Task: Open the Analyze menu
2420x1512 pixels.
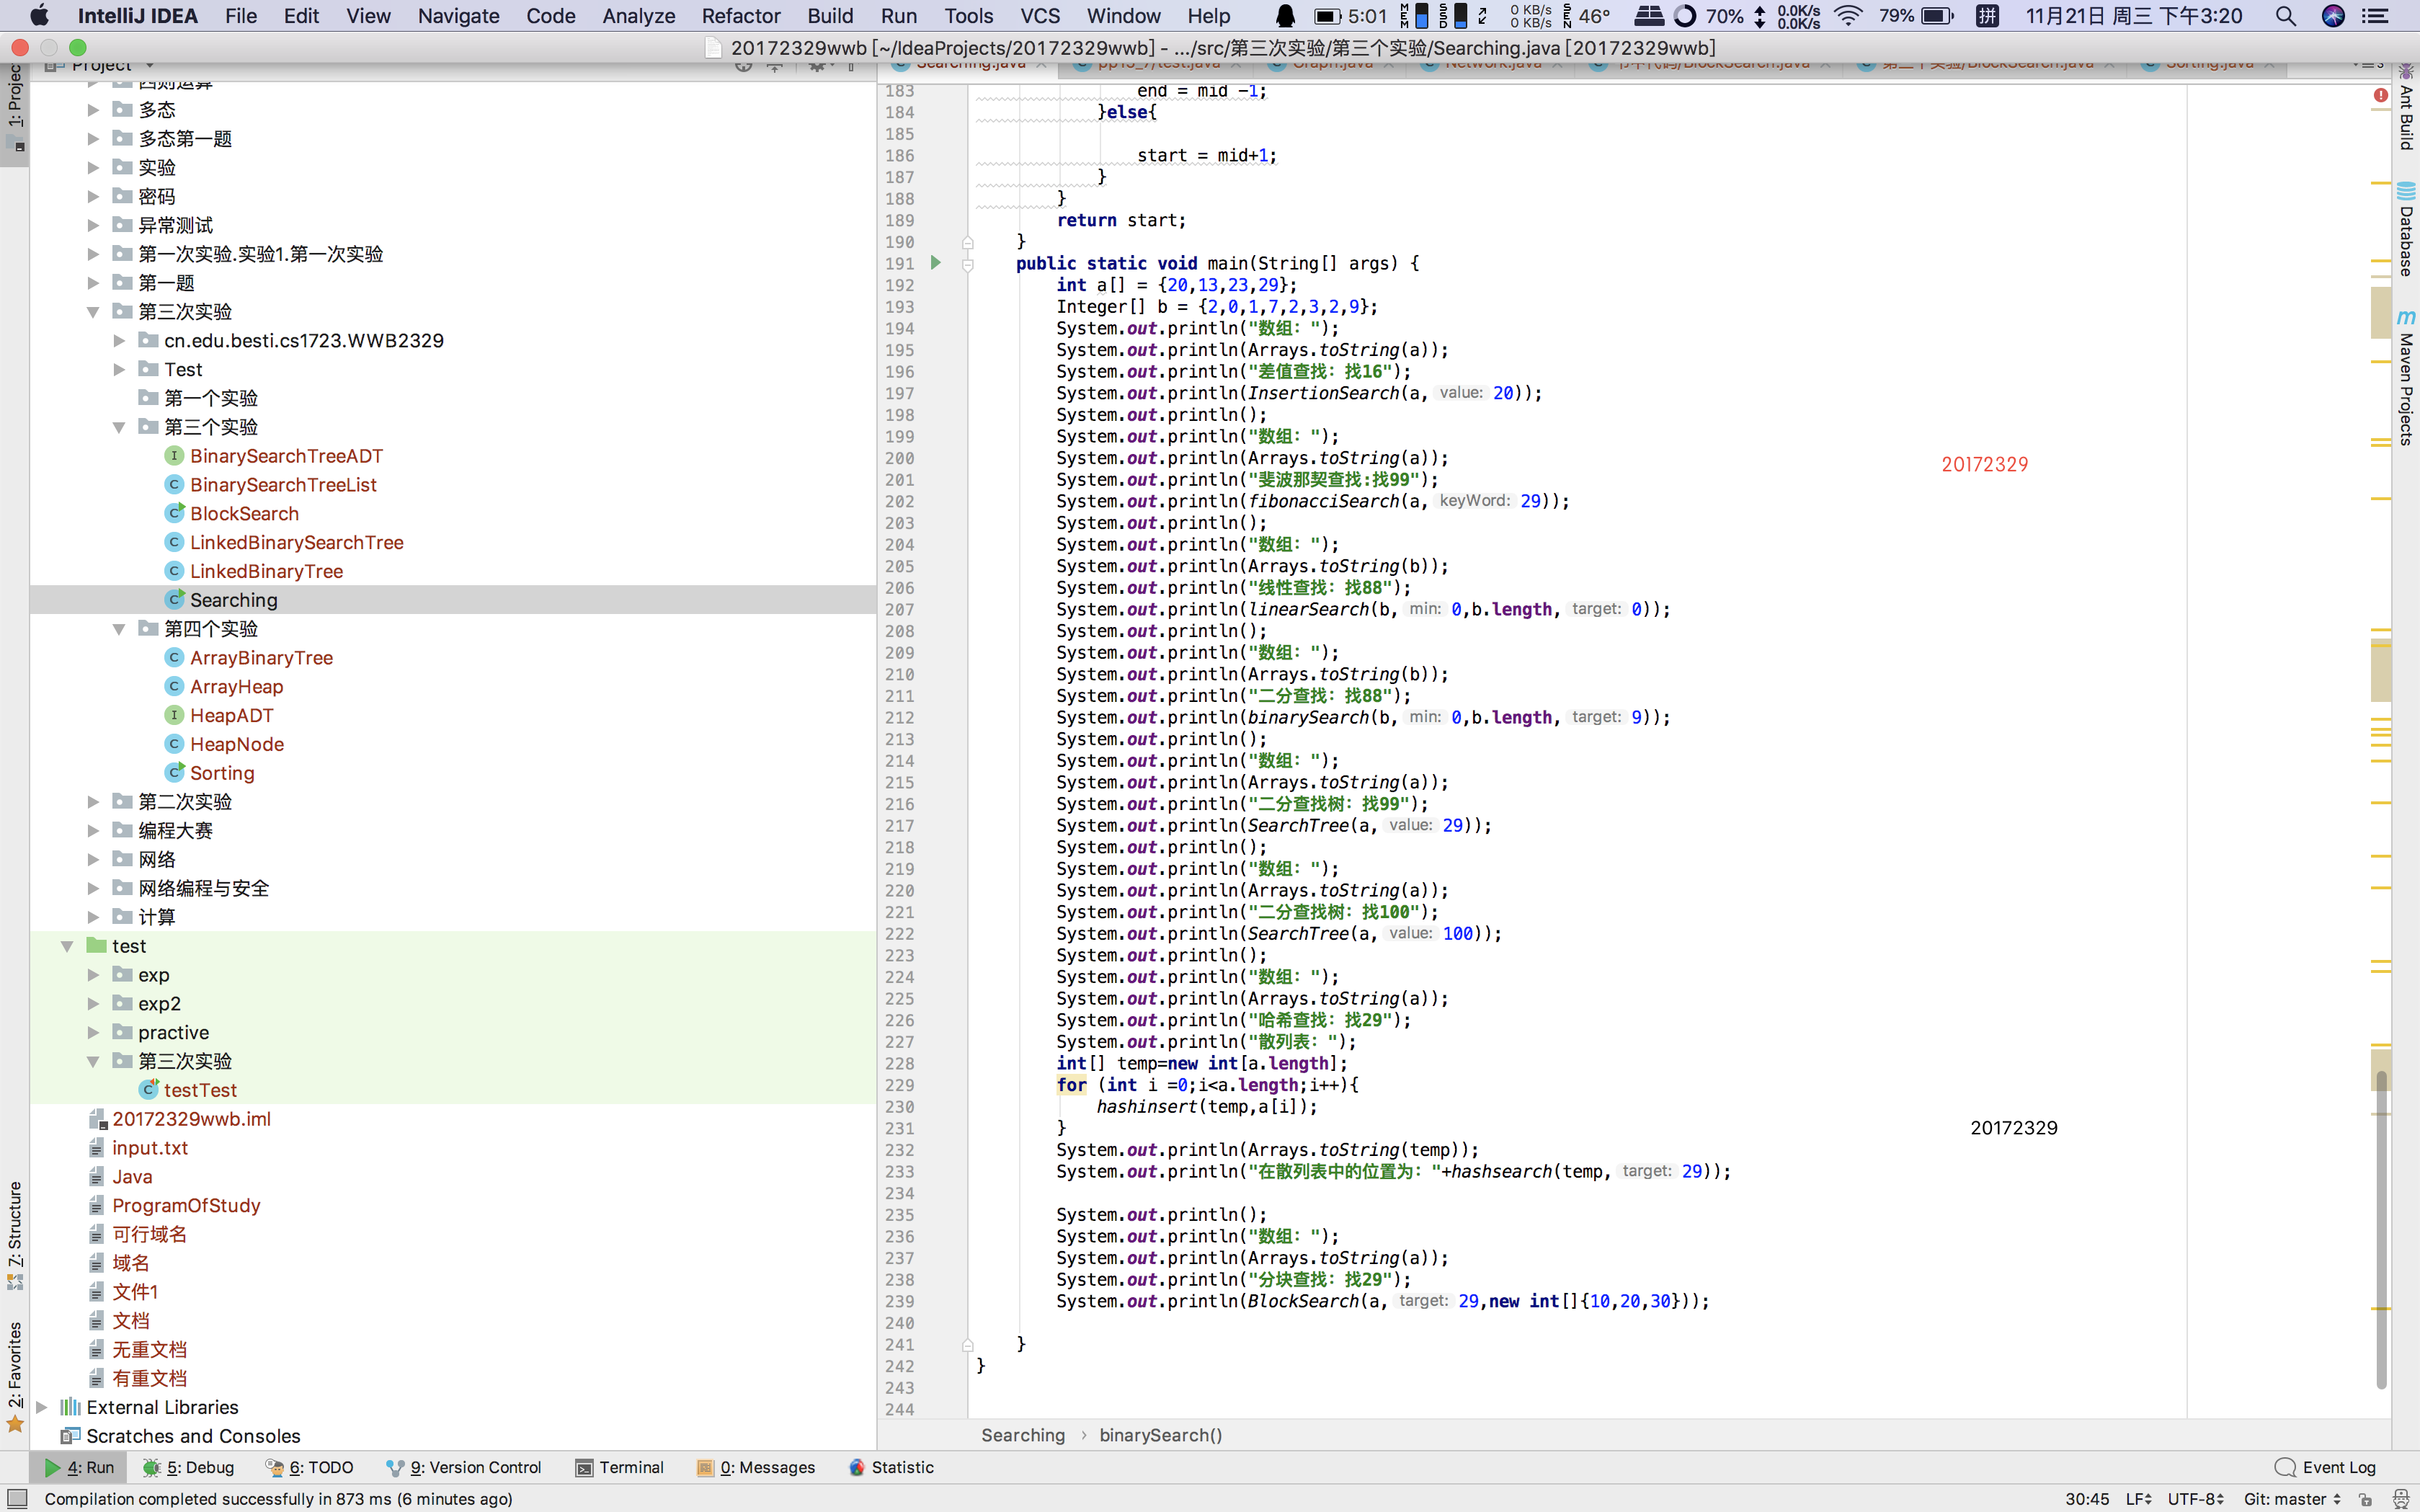Action: click(x=638, y=16)
